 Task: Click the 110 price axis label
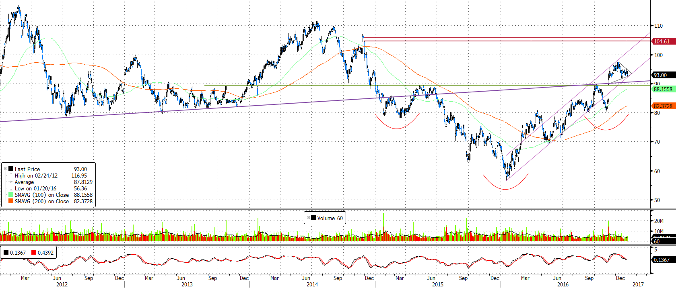point(658,26)
